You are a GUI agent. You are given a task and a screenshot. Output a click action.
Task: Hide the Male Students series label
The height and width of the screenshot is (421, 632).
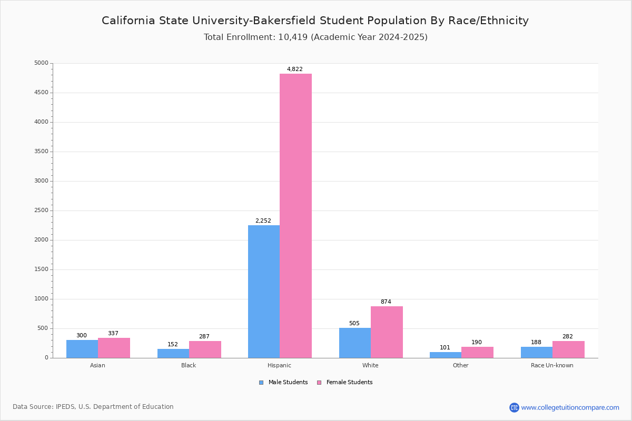pyautogui.click(x=288, y=383)
